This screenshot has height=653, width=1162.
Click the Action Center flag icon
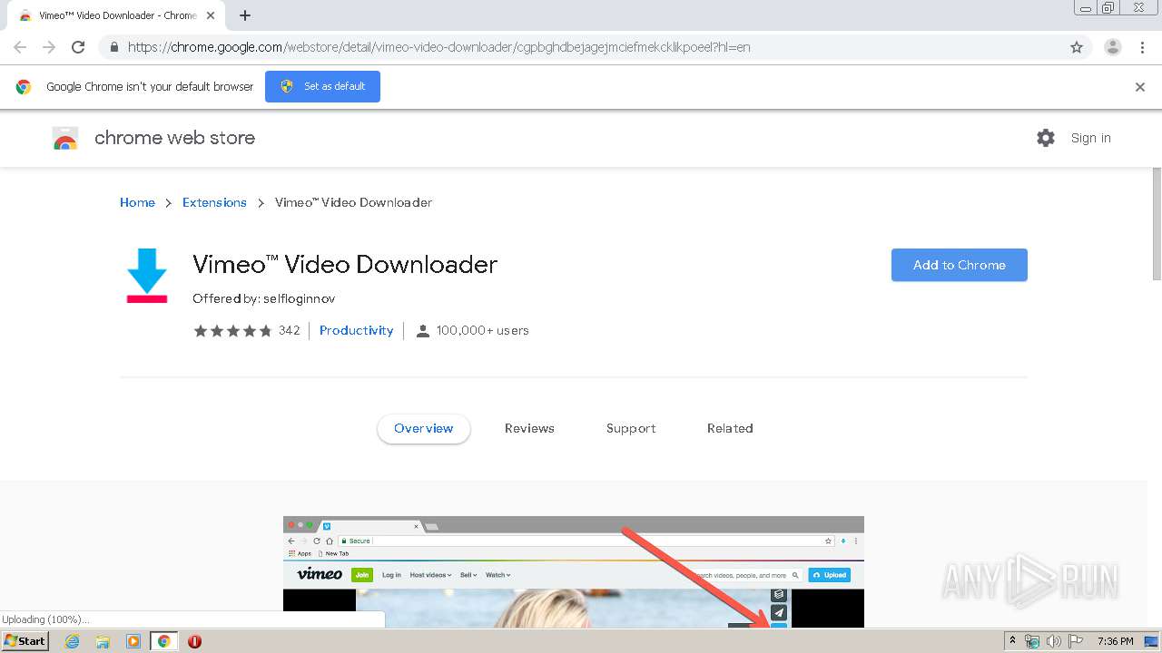click(1075, 641)
